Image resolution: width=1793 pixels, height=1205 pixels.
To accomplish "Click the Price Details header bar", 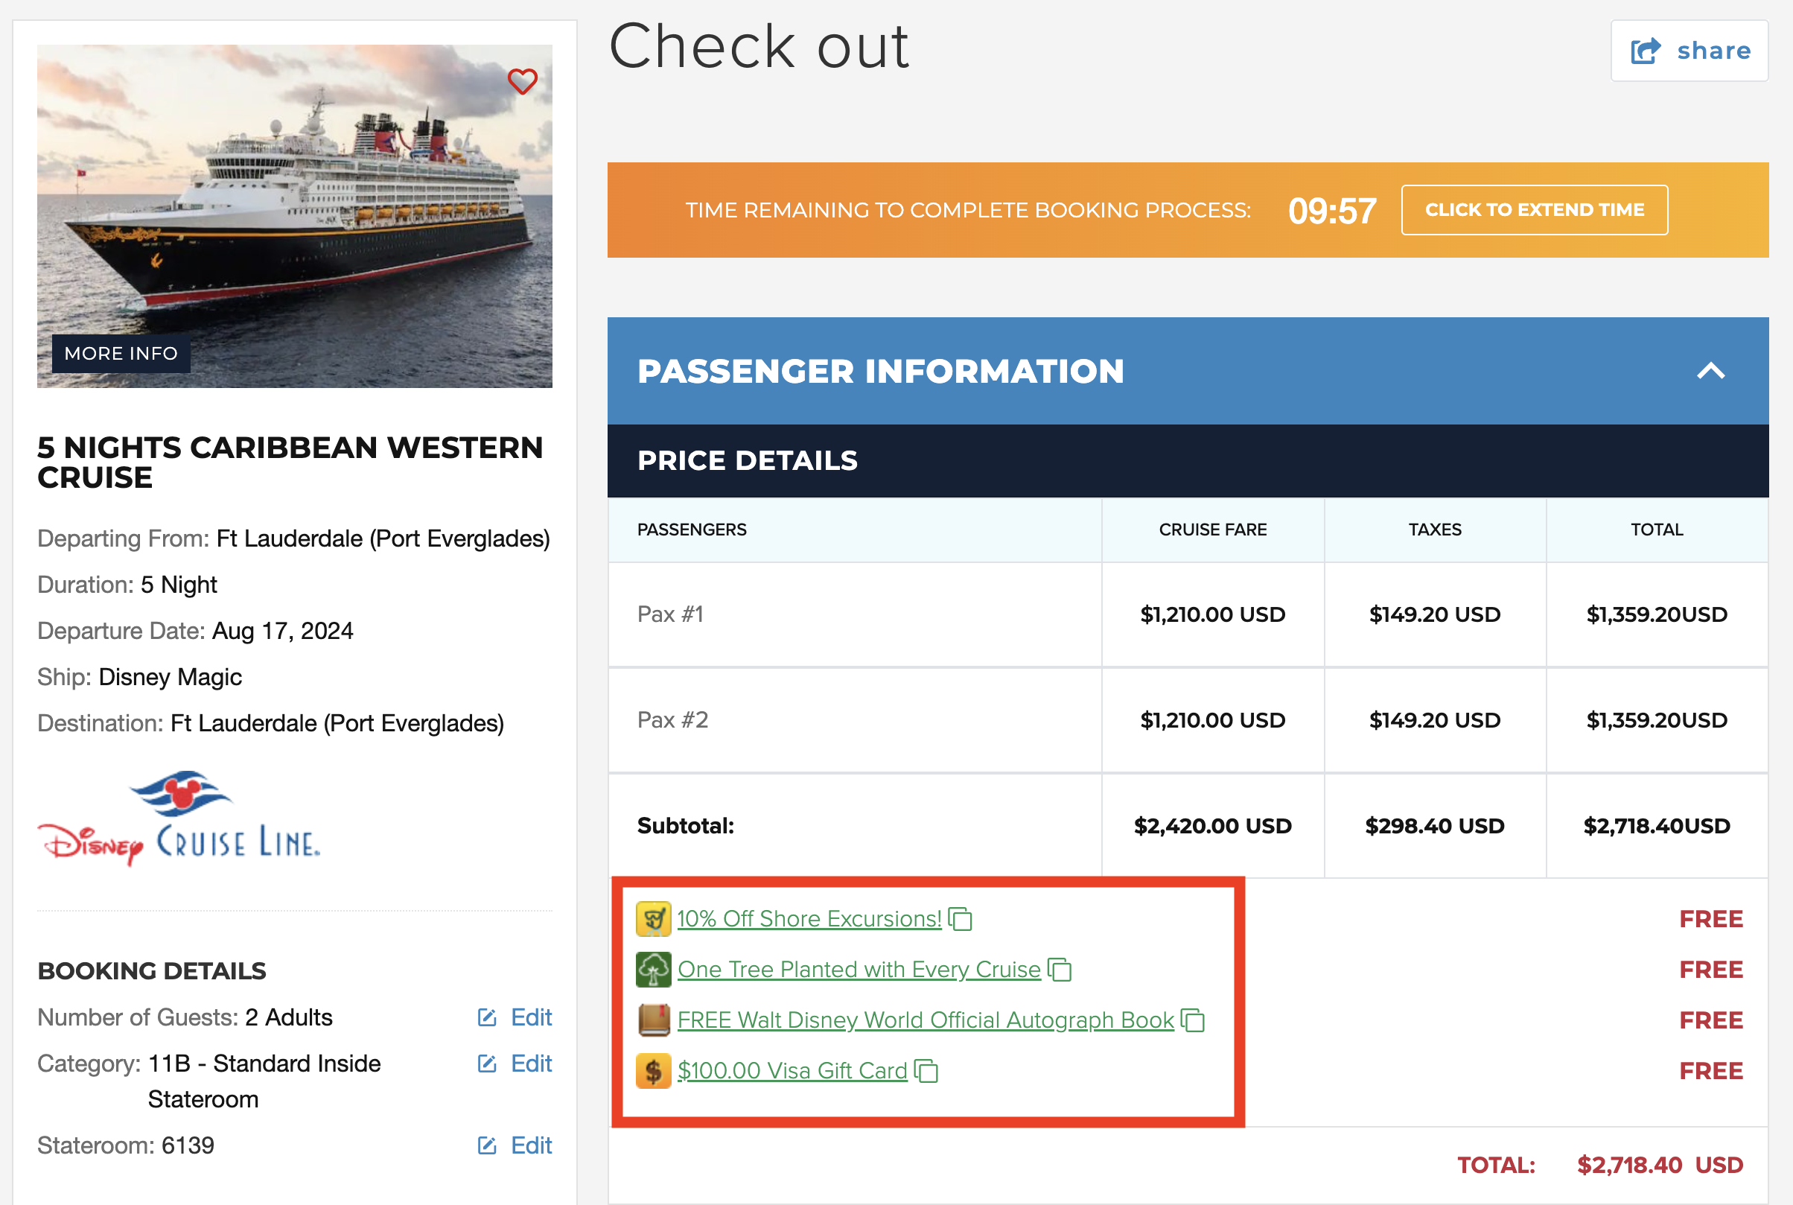I will [x=1188, y=461].
